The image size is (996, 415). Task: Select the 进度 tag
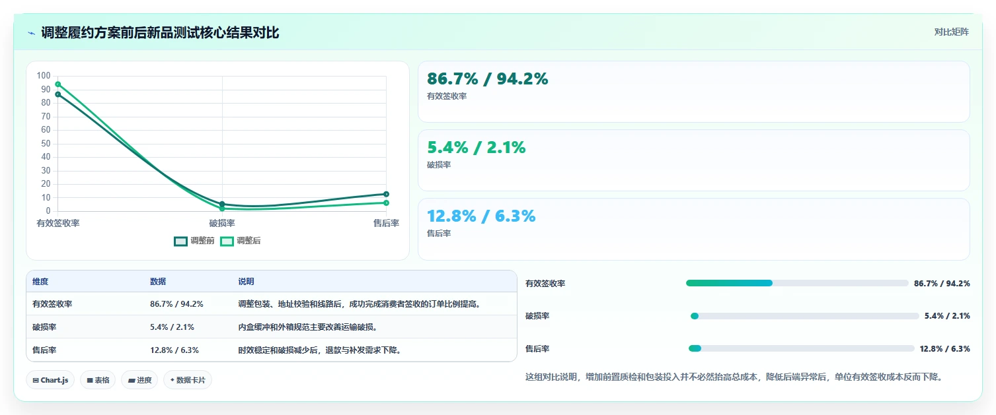pos(139,380)
